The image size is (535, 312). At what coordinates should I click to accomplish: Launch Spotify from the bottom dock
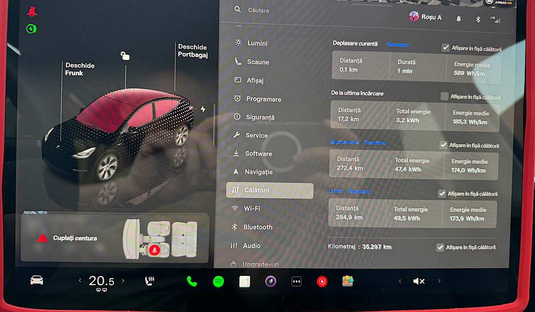pos(218,281)
